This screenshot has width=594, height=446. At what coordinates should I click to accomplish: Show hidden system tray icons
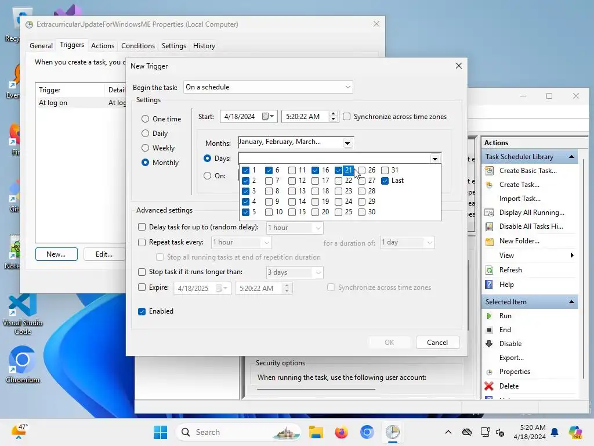(448, 432)
